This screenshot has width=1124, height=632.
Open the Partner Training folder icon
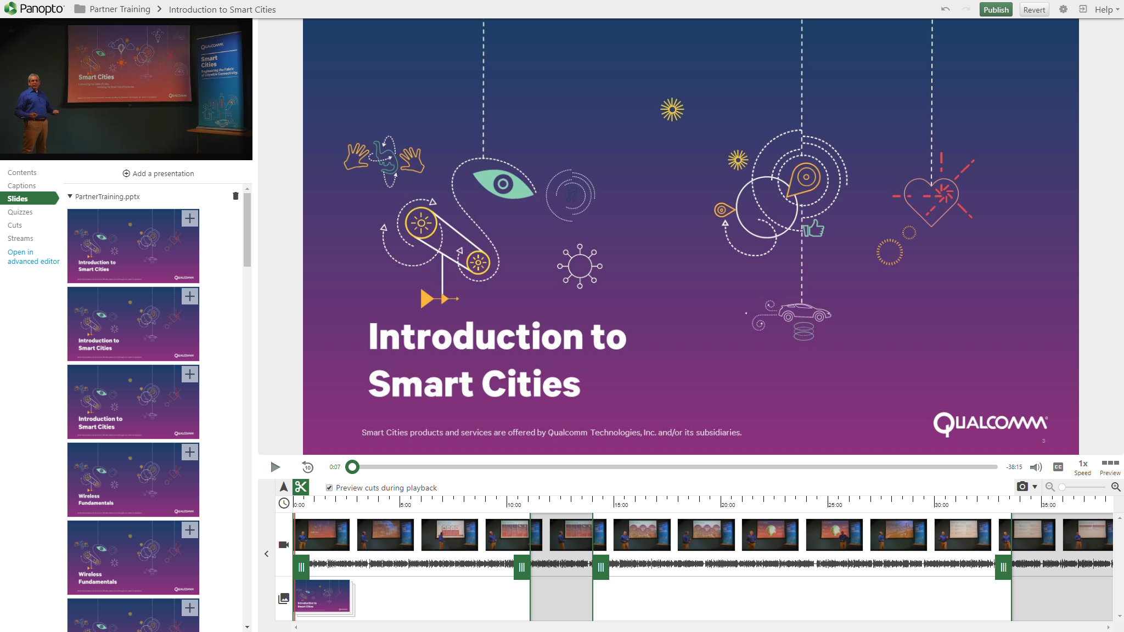tap(80, 9)
